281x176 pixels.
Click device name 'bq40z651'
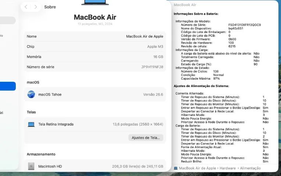pos(236,28)
